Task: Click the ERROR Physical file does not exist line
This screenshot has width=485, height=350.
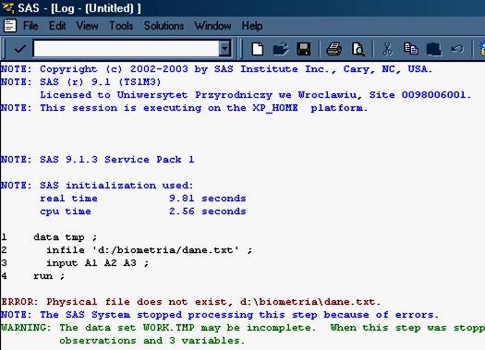Action: 191,301
